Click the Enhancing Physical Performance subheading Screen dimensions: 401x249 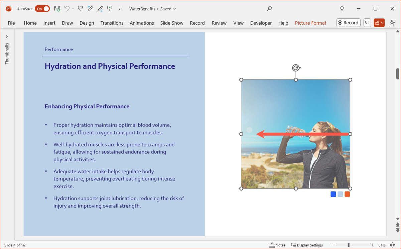coord(87,106)
